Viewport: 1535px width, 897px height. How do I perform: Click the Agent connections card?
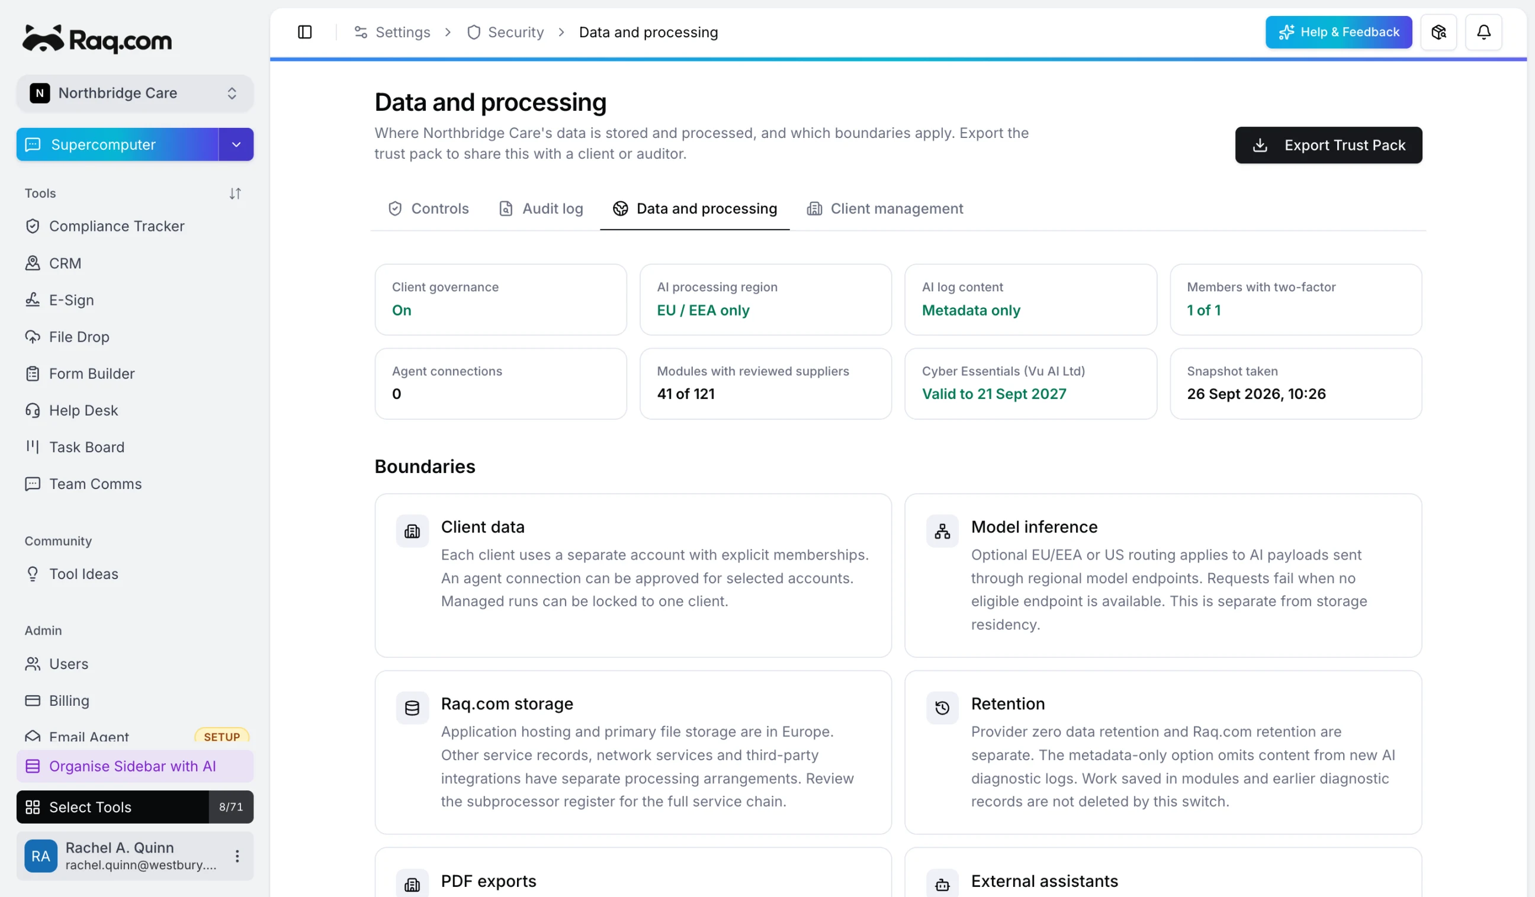(500, 383)
